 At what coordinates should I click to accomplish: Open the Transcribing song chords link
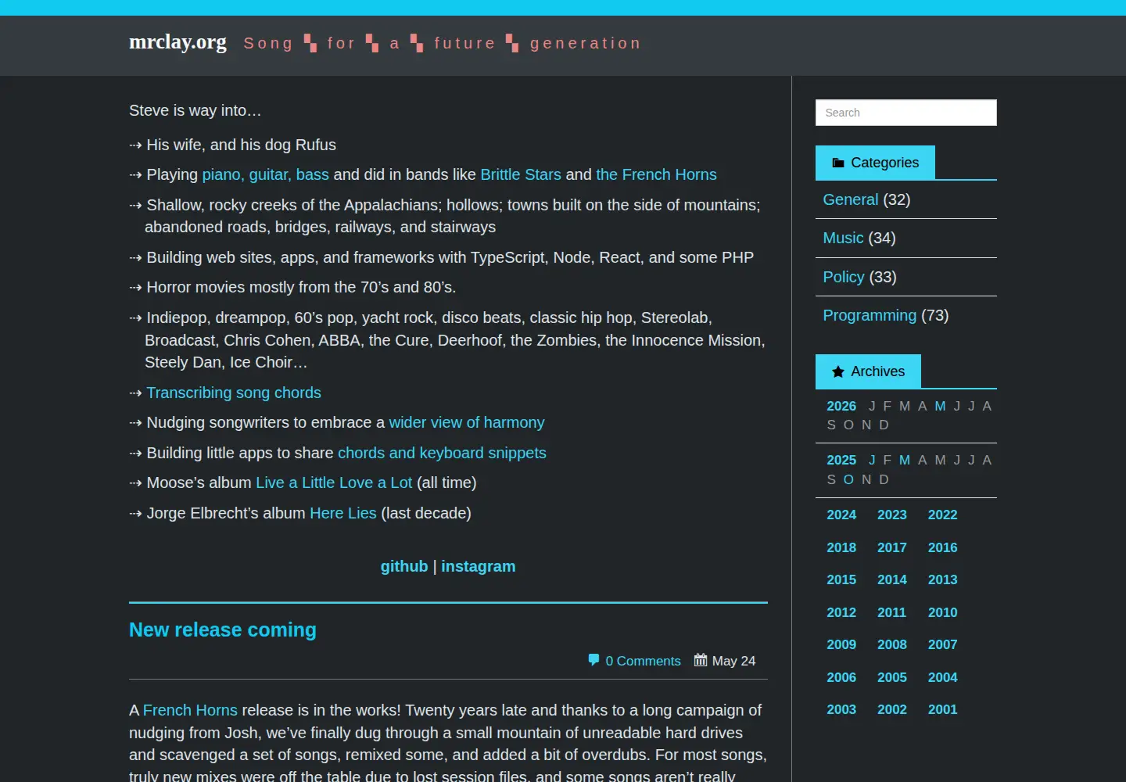click(x=234, y=393)
